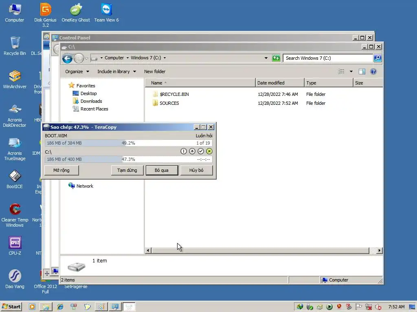Click the Forward arrow in Explorer
This screenshot has height=312, width=417.
[79, 58]
